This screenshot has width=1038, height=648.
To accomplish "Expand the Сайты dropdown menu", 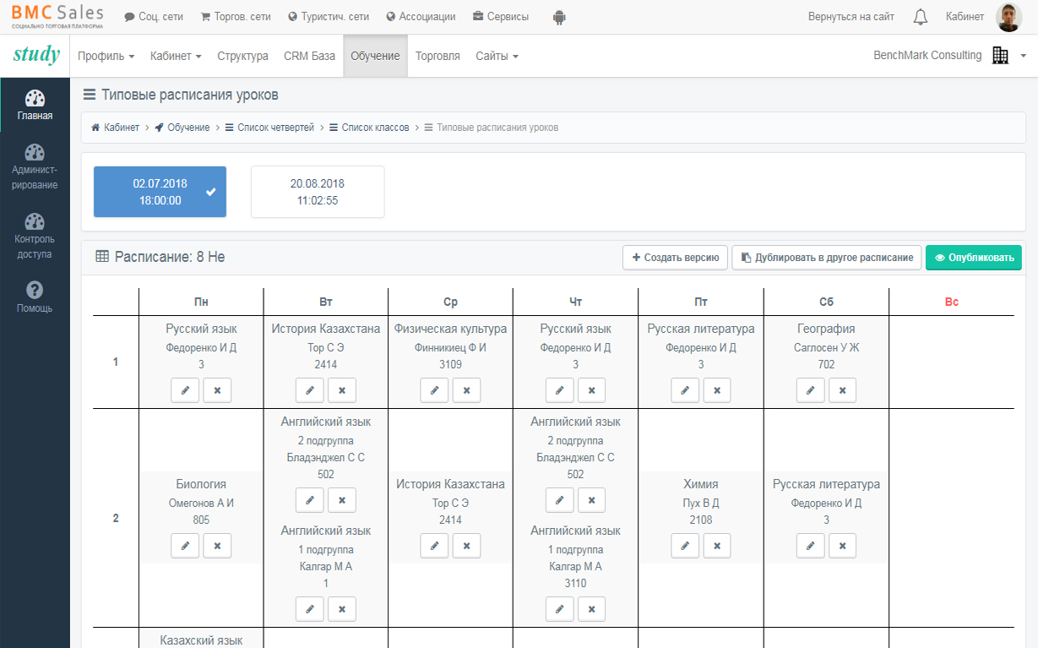I will 497,56.
